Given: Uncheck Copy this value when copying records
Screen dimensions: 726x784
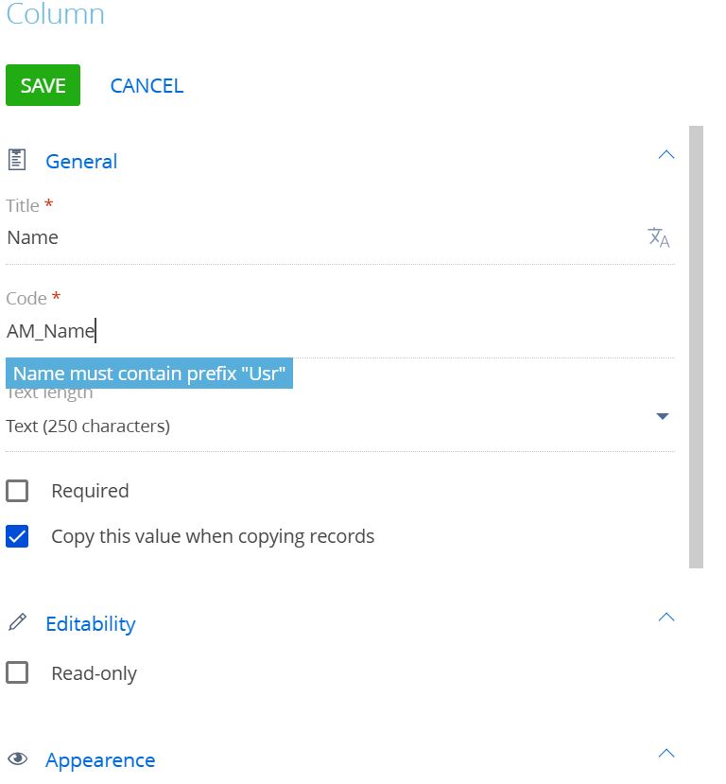Looking at the screenshot, I should coord(17,536).
